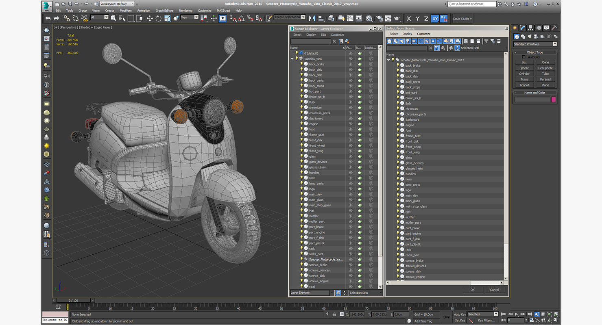The height and width of the screenshot is (325, 602).
Task: Open Customize menu in Layer Explorer
Action: (x=337, y=35)
